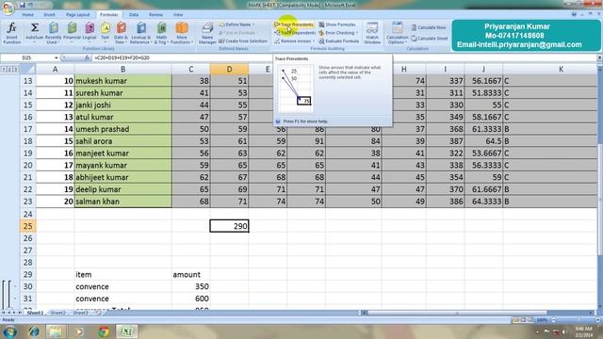Open Financial functions list
Screen dimensions: 603x339
72,33
